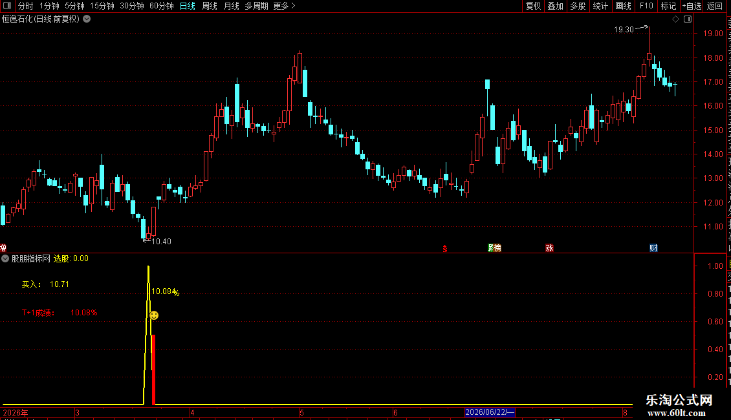Click the diamond icon in chart corner

coord(675,19)
